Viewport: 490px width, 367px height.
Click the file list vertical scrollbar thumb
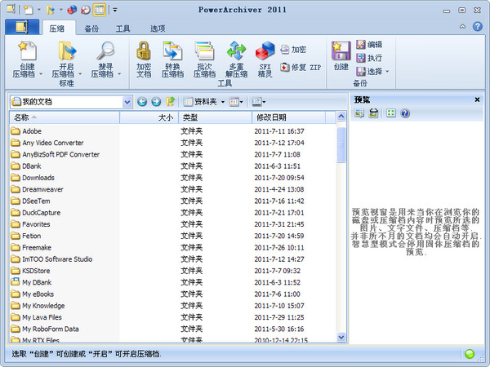341,145
